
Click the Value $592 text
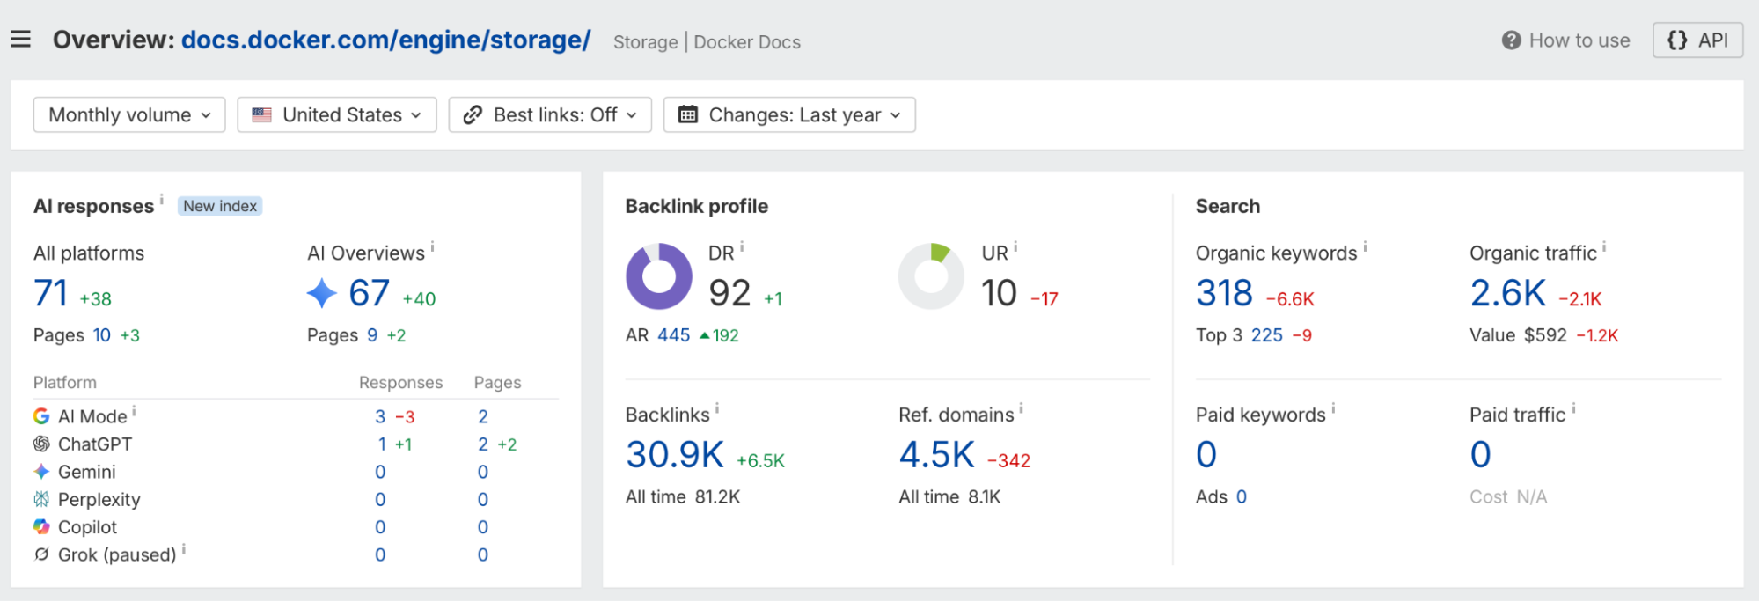[x=1518, y=335]
